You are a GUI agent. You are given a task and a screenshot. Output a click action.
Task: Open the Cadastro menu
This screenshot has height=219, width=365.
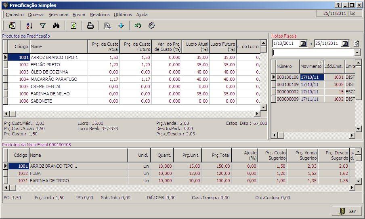[15, 15]
